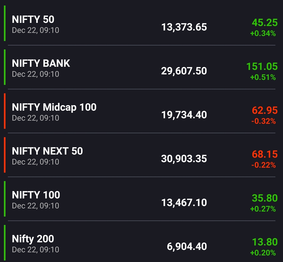
Task: Select the Nifty 200 index name
Action: (33, 239)
